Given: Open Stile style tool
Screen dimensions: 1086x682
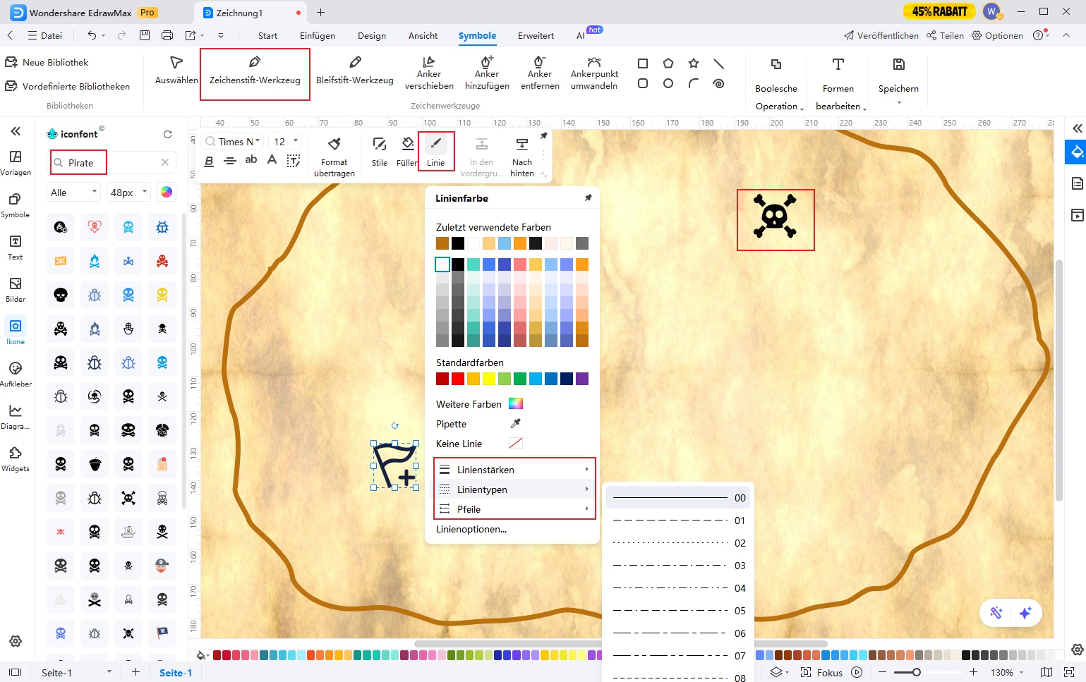Looking at the screenshot, I should pyautogui.click(x=380, y=151).
